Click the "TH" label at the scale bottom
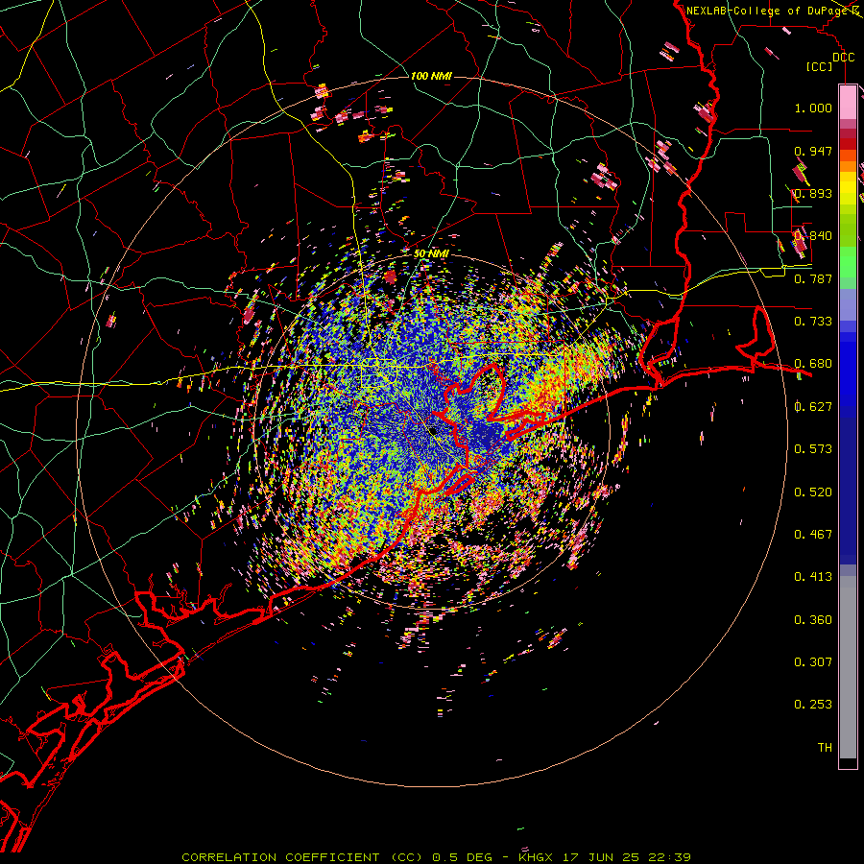Screen dimensions: 864x864 point(825,748)
